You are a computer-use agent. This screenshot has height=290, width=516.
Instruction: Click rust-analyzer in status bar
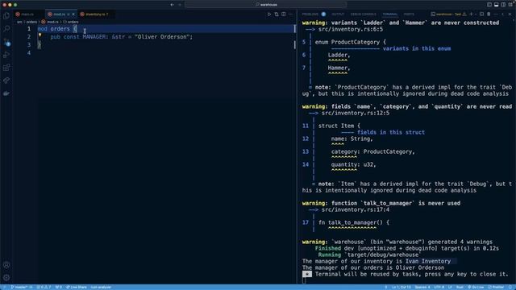coord(101,287)
